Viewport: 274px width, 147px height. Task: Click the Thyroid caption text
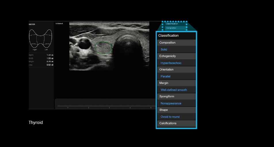coord(36,122)
